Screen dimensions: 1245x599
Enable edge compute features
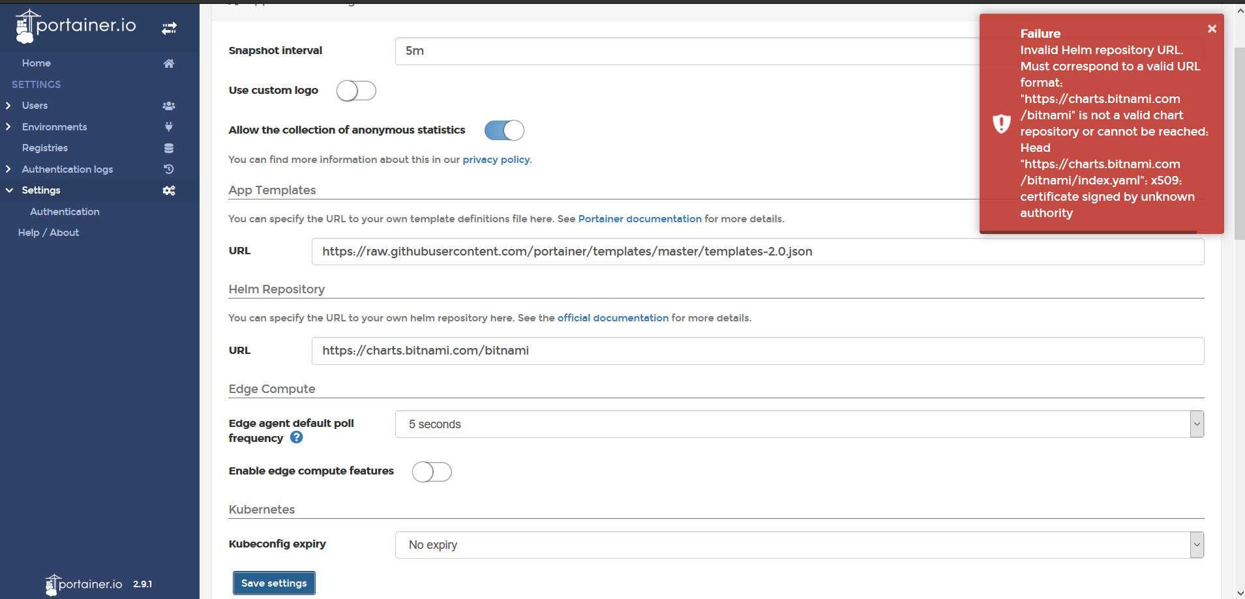[432, 471]
